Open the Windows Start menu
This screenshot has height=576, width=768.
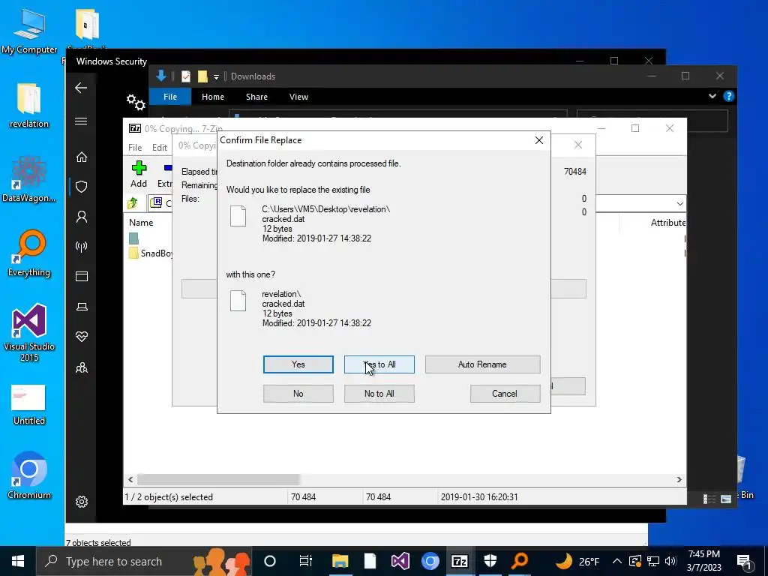click(18, 561)
